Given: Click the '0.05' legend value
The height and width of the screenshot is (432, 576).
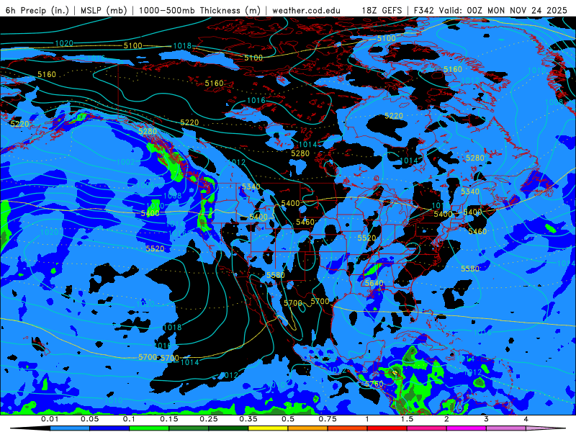Looking at the screenshot, I should [89, 419].
